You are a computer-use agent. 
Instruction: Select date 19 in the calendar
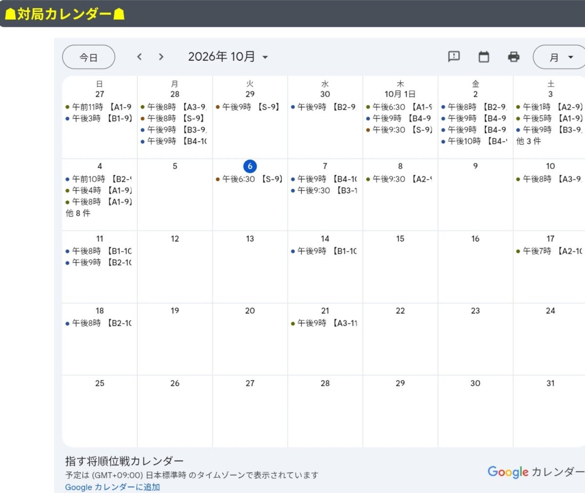click(175, 311)
